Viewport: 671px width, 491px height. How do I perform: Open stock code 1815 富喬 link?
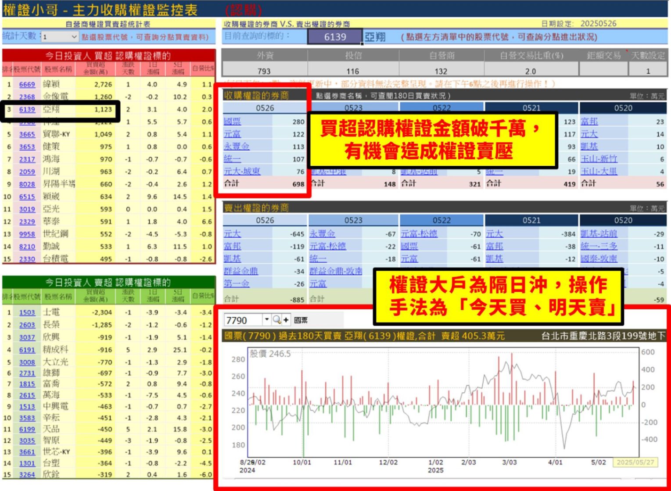pyautogui.click(x=27, y=384)
